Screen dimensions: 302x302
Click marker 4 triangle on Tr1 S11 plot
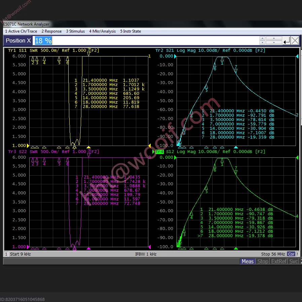[x=44, y=59]
